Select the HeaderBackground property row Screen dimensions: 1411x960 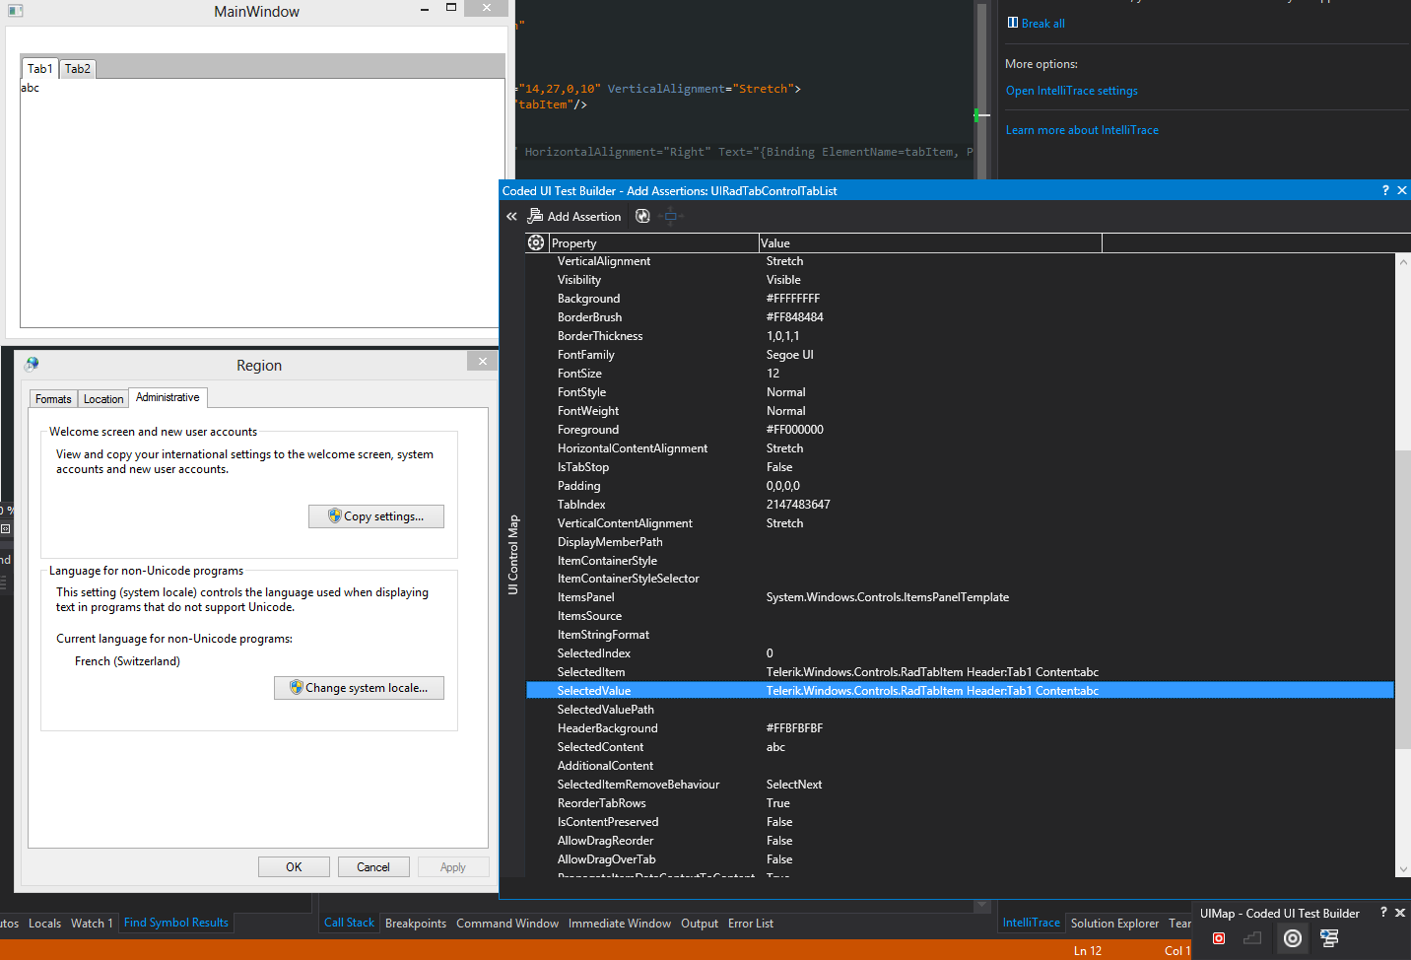[960, 728]
